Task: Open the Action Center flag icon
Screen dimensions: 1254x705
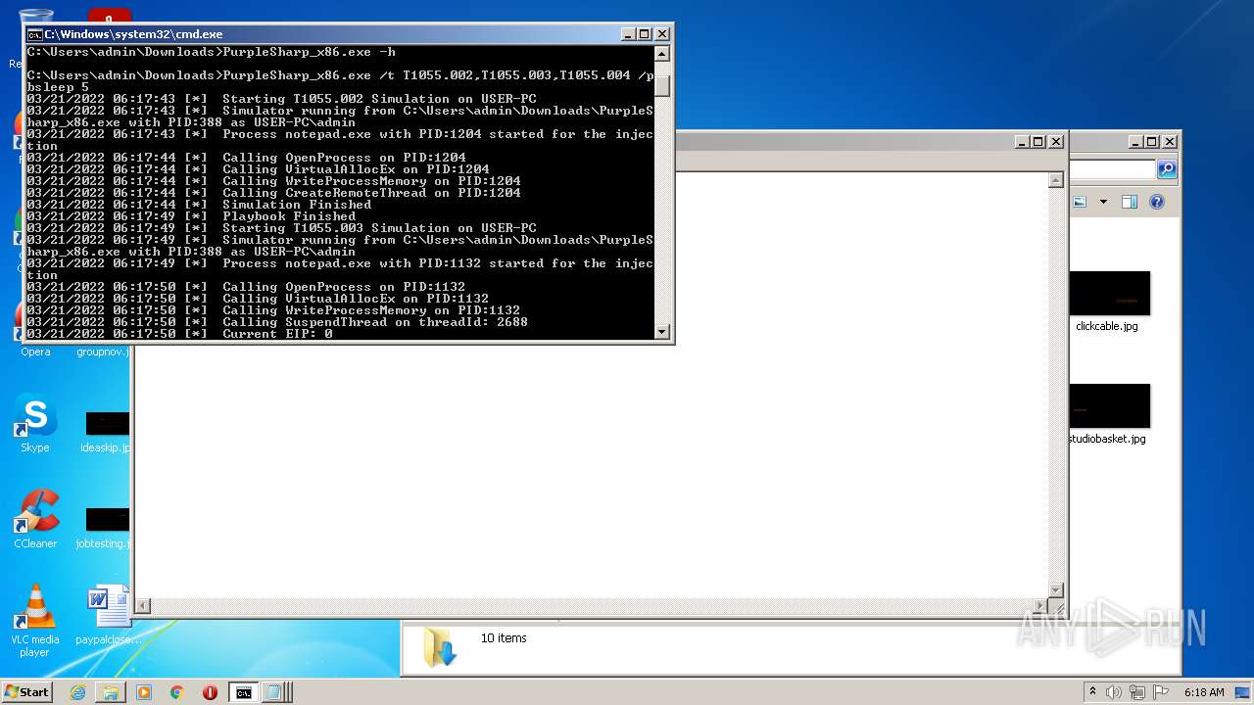Action: click(1160, 692)
